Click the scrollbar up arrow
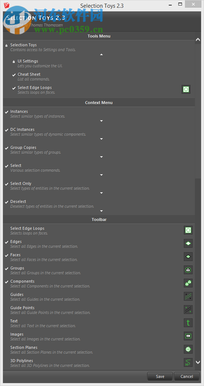The image size is (204, 386). coord(198,40)
